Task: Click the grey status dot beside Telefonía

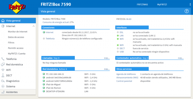Action: (x=44, y=39)
